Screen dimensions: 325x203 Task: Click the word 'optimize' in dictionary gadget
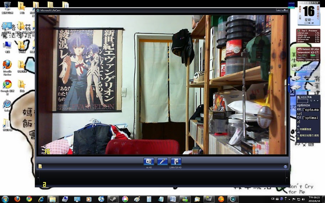click(304, 105)
